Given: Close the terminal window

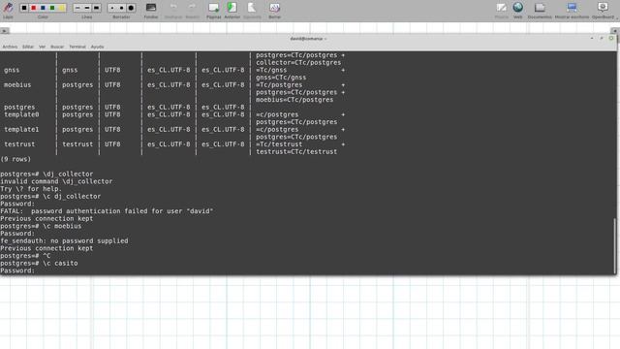Looking at the screenshot, I should click(611, 39).
